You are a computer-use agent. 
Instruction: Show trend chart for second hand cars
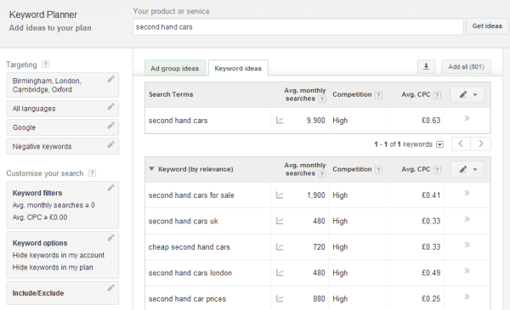click(280, 121)
